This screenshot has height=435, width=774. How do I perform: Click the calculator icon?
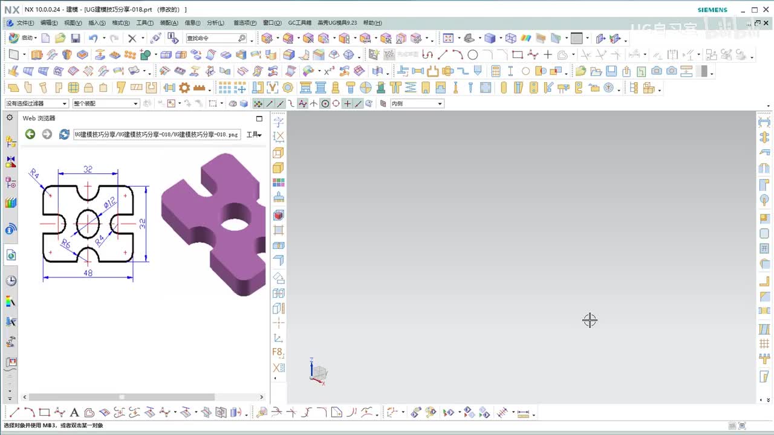point(496,71)
